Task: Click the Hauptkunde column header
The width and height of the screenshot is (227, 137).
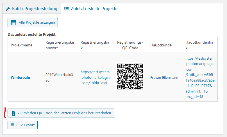Action: tap(161, 45)
